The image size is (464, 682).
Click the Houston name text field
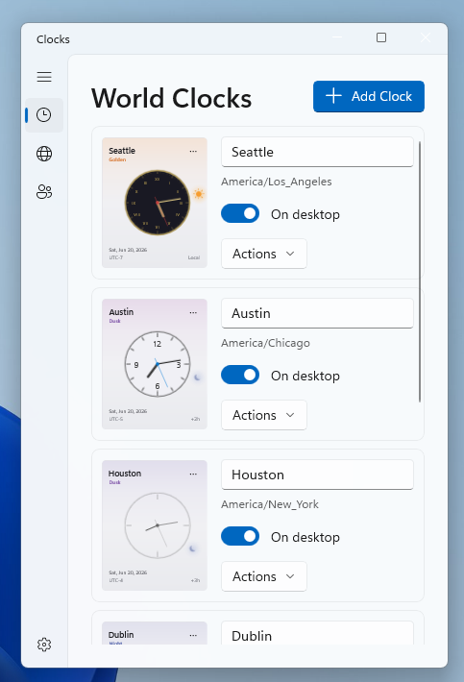317,475
